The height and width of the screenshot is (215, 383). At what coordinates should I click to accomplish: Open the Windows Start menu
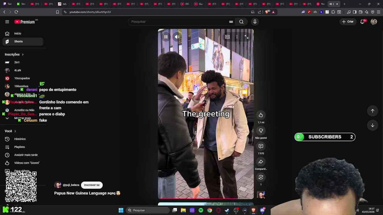point(121,210)
